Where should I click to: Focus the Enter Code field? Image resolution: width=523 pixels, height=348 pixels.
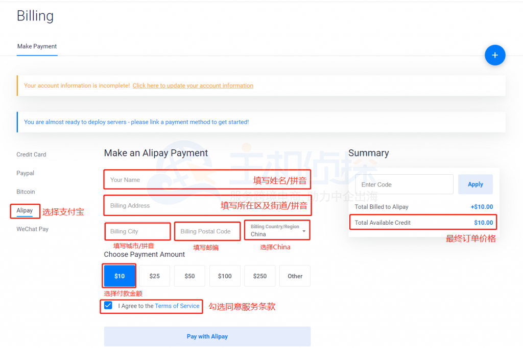pyautogui.click(x=404, y=184)
